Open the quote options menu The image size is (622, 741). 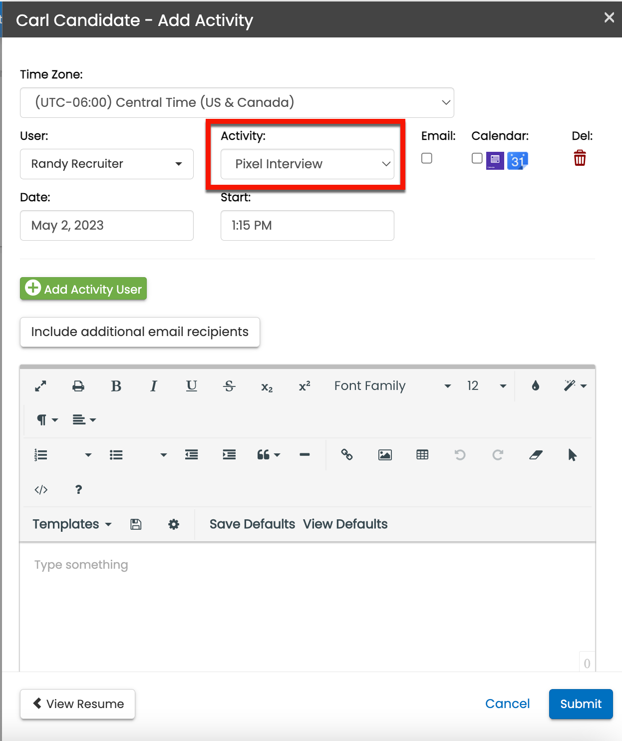pyautogui.click(x=269, y=454)
